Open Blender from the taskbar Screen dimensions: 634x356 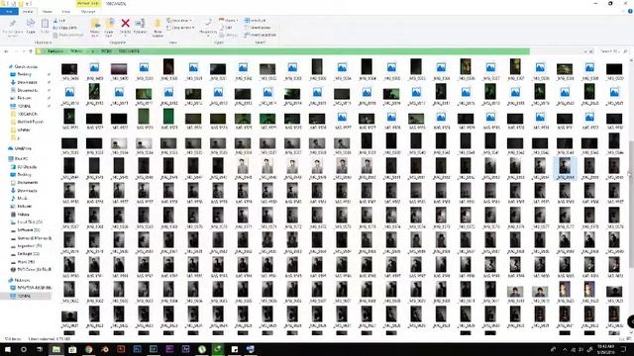pos(105,349)
